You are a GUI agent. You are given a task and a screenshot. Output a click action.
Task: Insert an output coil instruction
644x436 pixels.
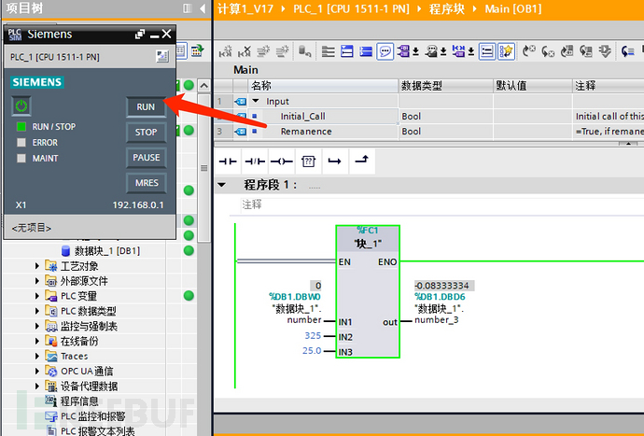(x=279, y=160)
